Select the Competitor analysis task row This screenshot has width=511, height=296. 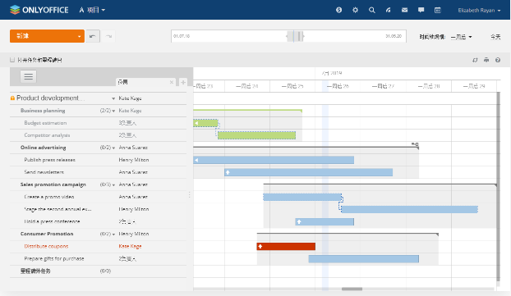tap(98, 135)
